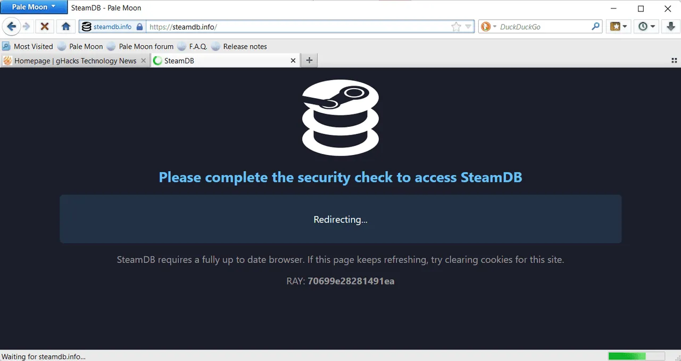Maximize the Pale Moon window
681x361 pixels.
[x=641, y=8]
